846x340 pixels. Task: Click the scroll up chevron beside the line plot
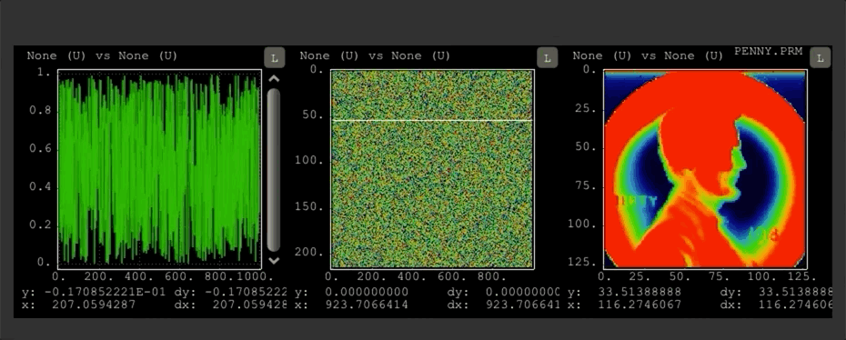pos(274,79)
